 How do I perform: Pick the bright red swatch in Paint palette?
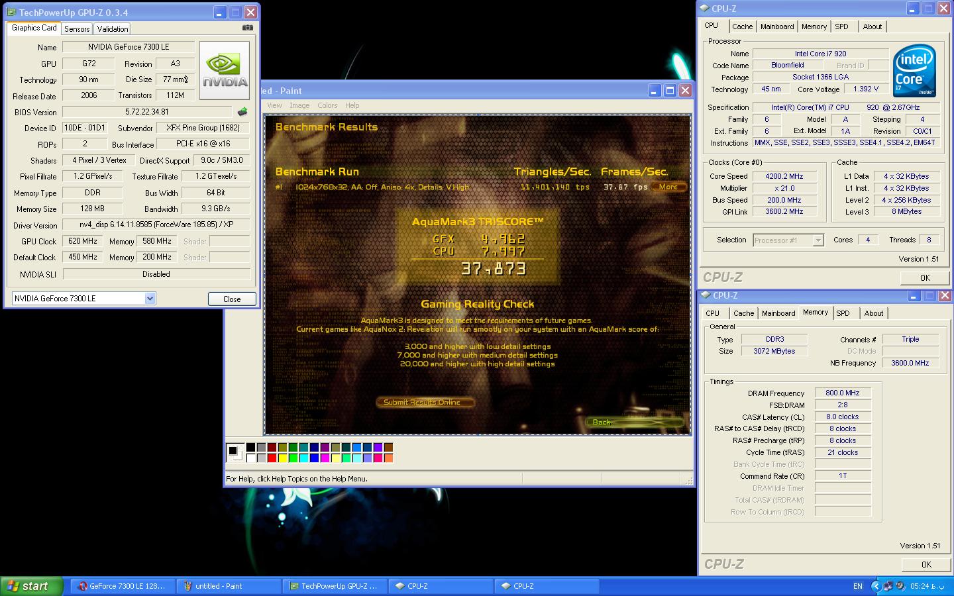coord(272,458)
